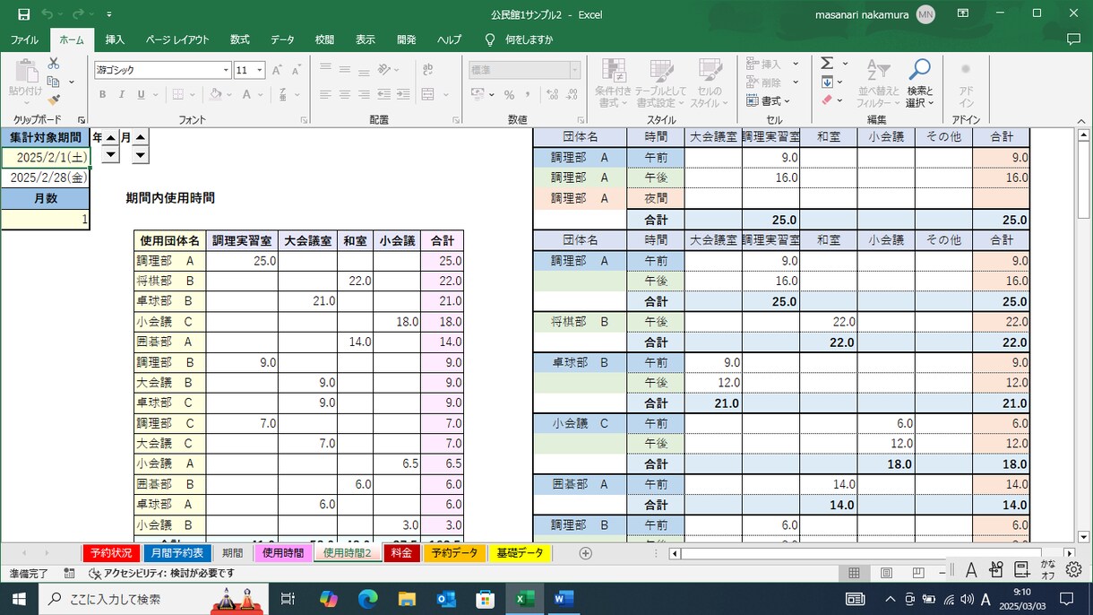Viewport: 1093px width, 615px height.
Task: Toggle Italic formatting
Action: click(122, 94)
